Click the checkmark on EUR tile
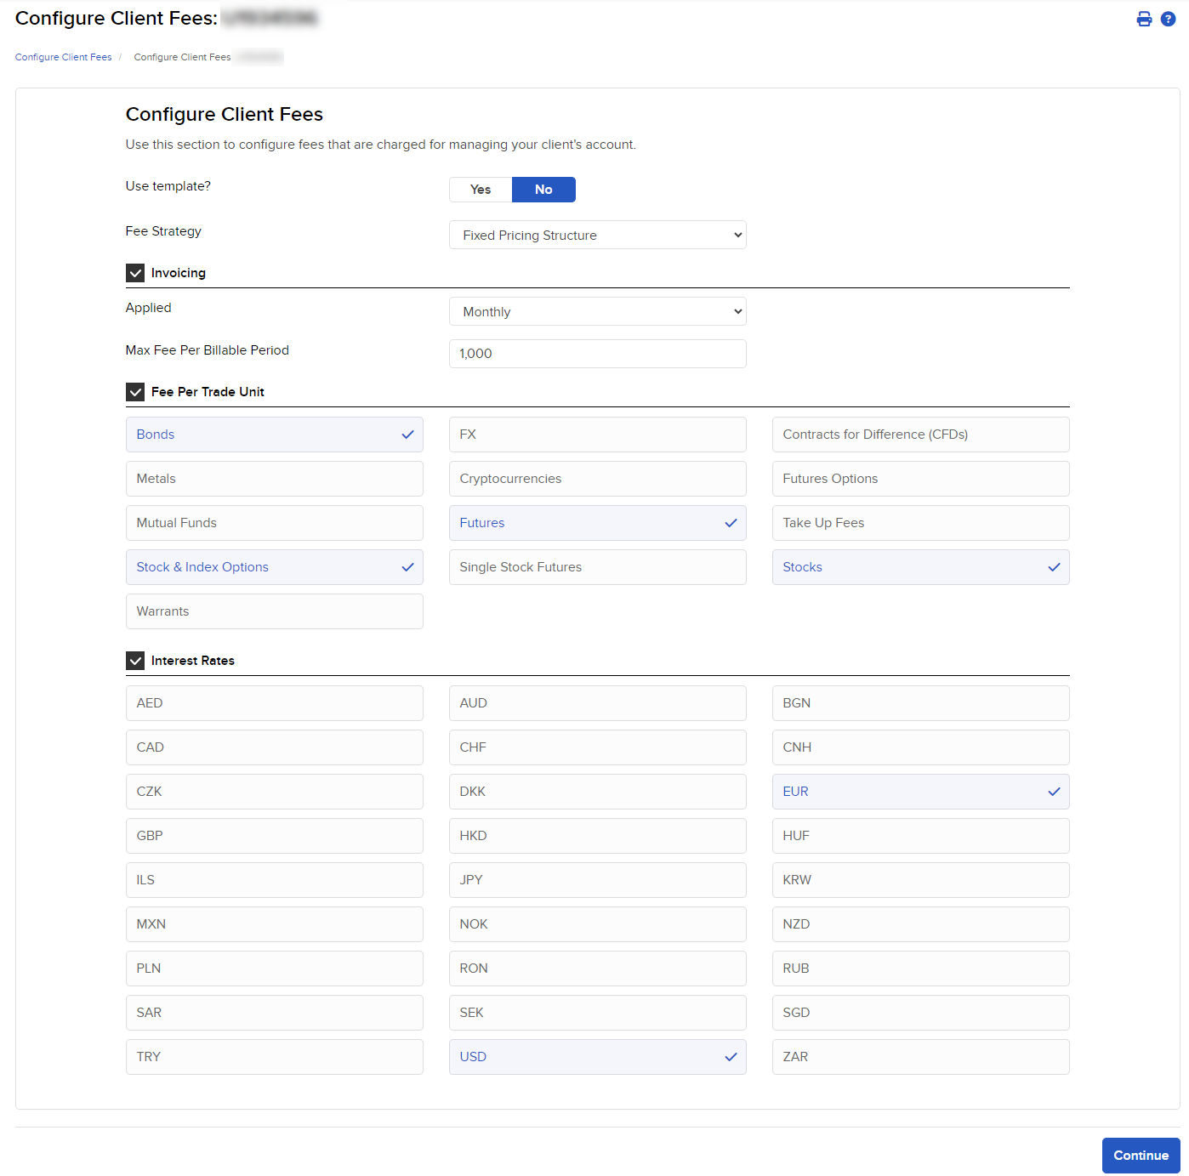Image resolution: width=1189 pixels, height=1176 pixels. pyautogui.click(x=1054, y=792)
